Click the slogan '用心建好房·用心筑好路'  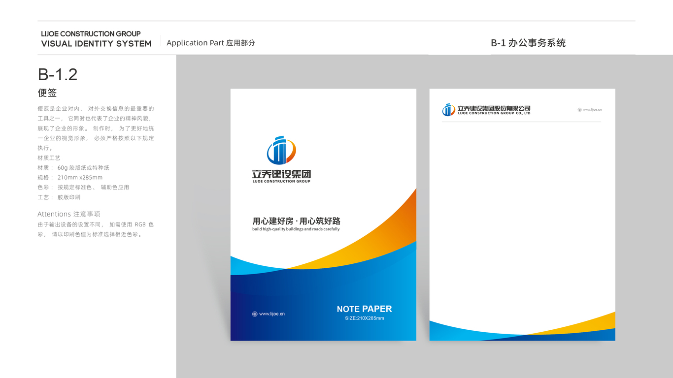[296, 221]
